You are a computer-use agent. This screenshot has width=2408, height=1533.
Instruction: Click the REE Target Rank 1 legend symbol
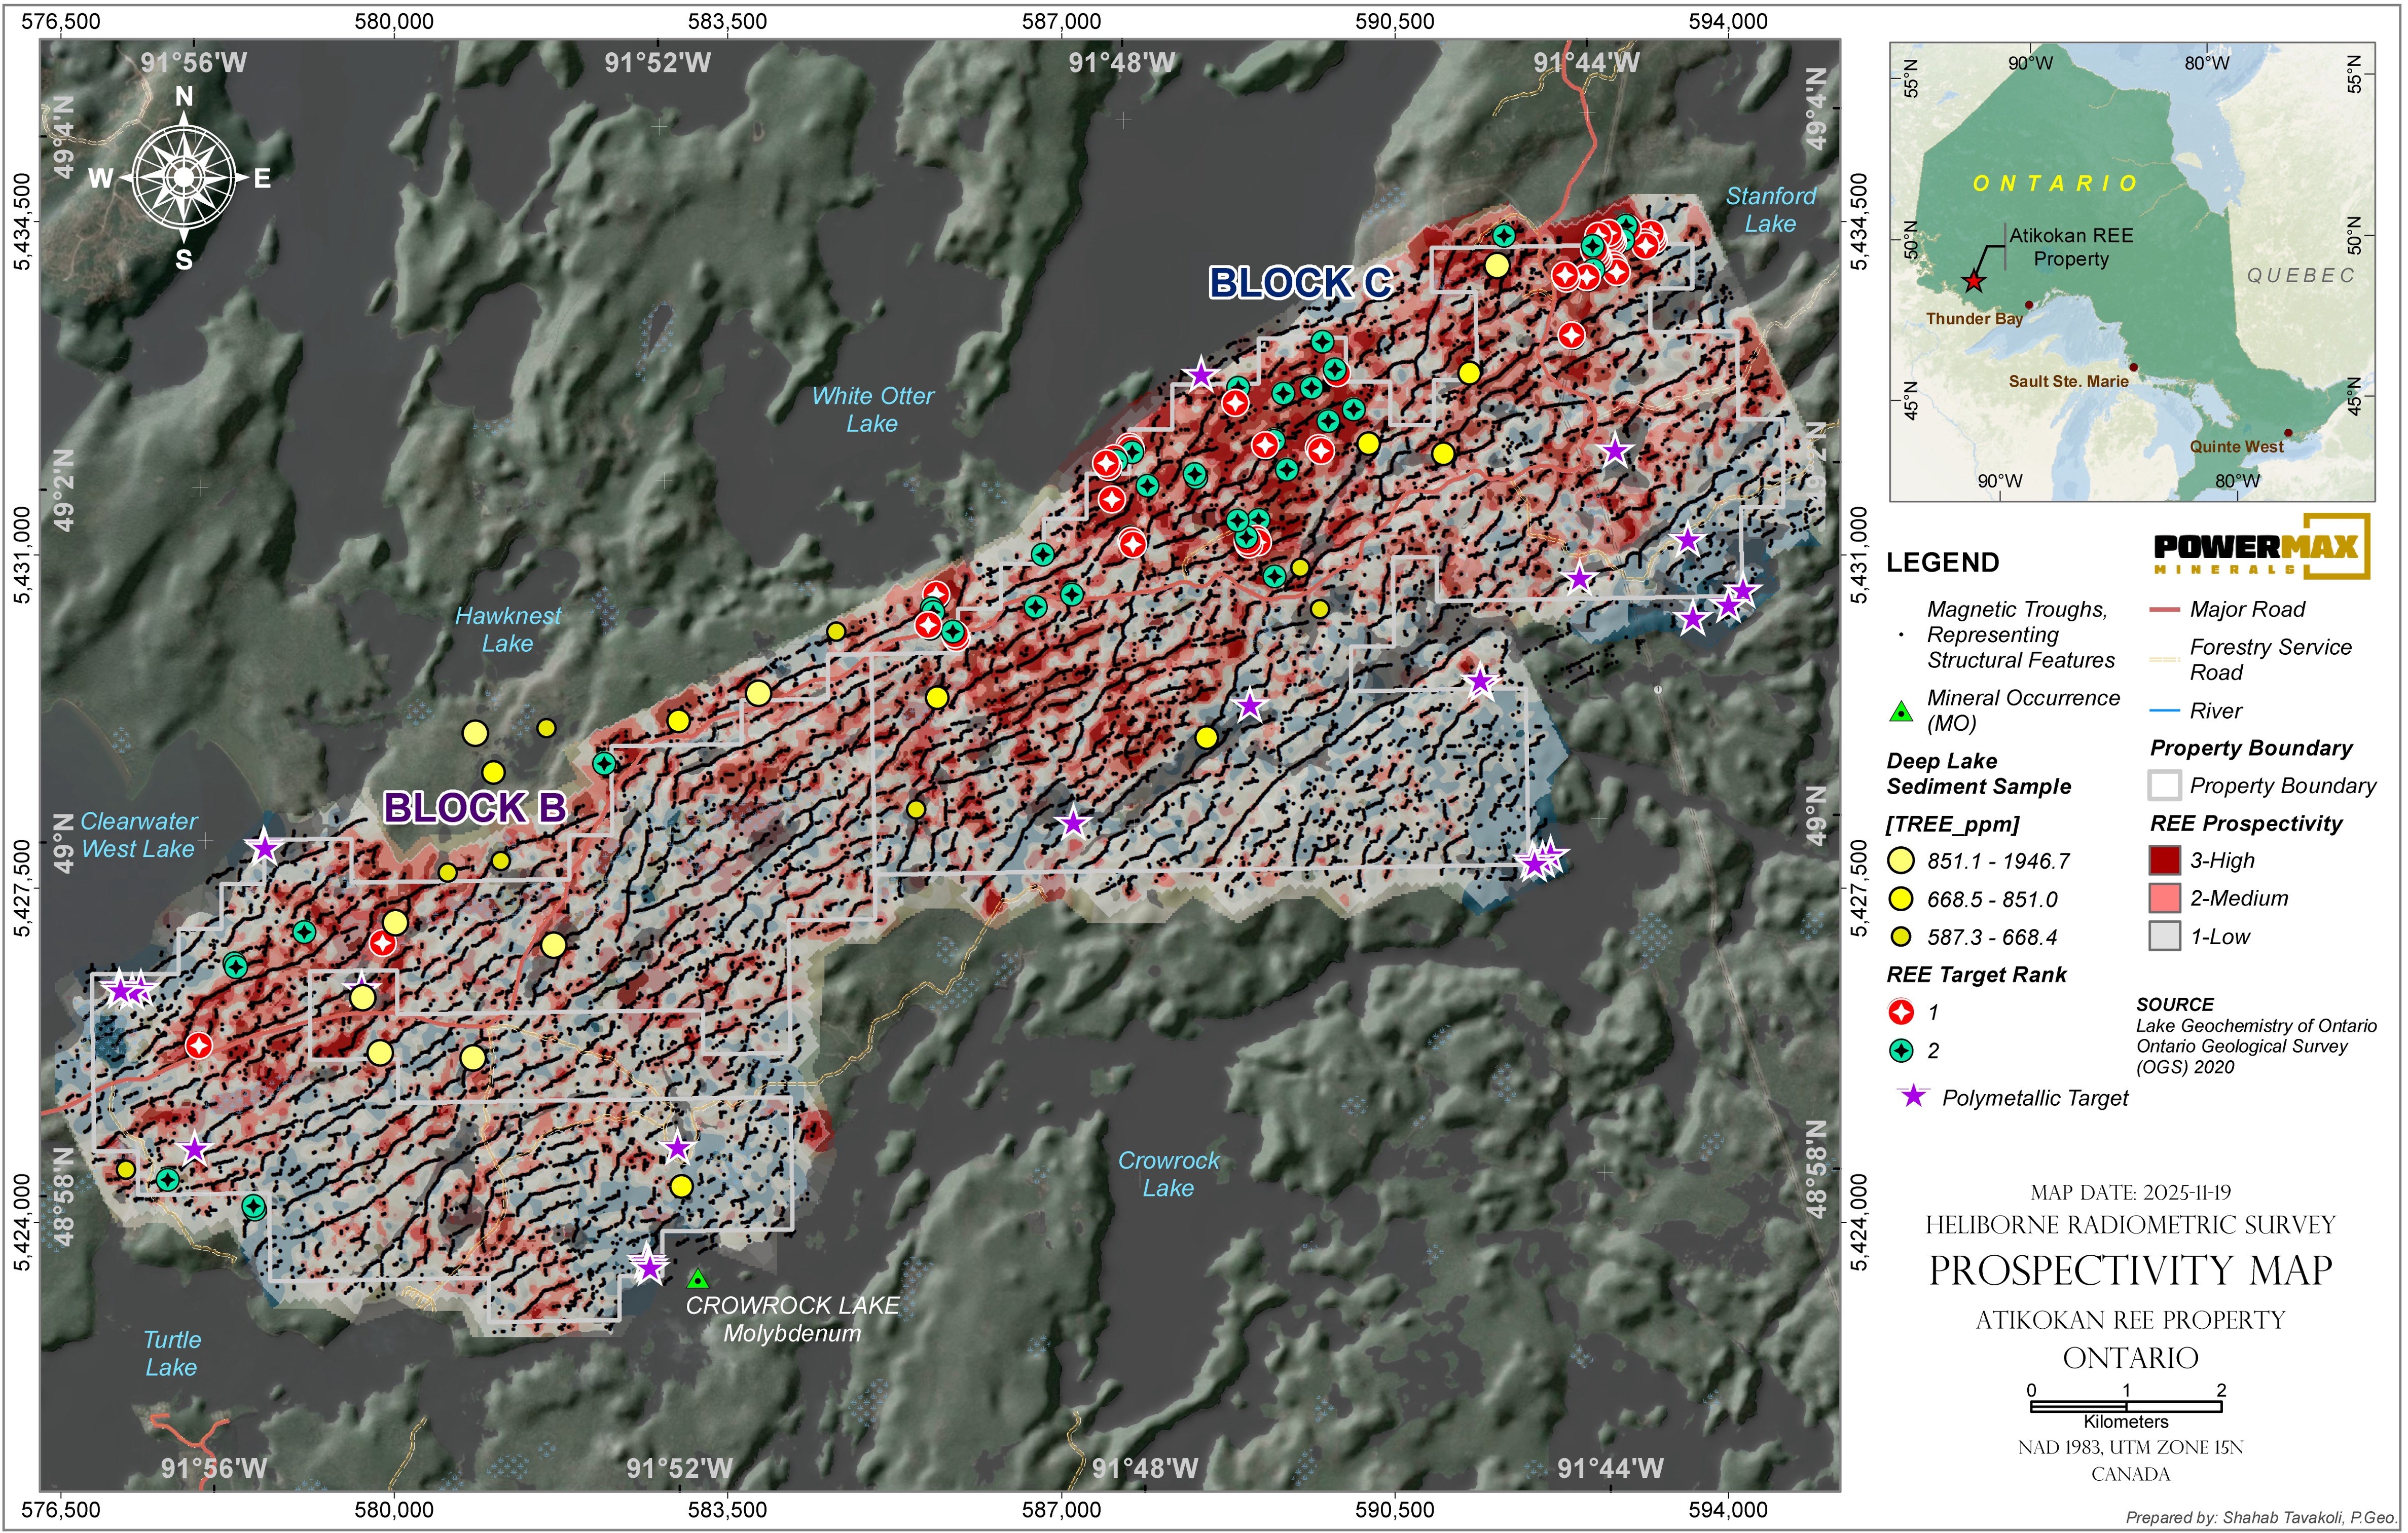[x=1901, y=1013]
